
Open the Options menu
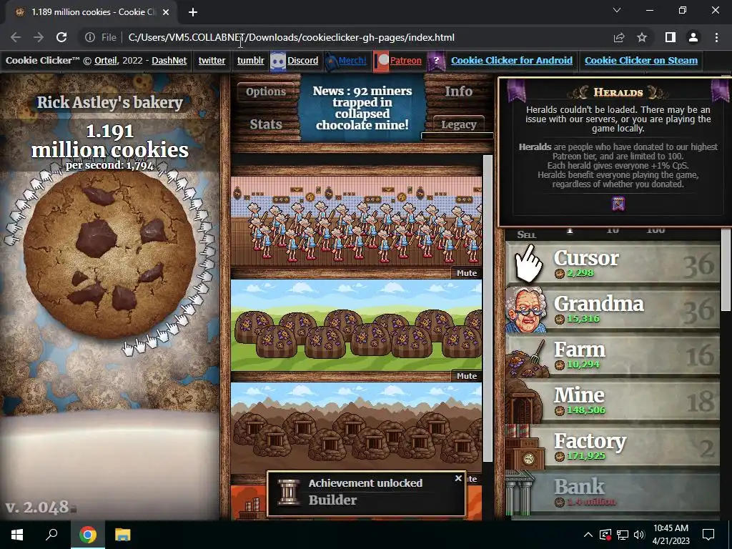266,91
